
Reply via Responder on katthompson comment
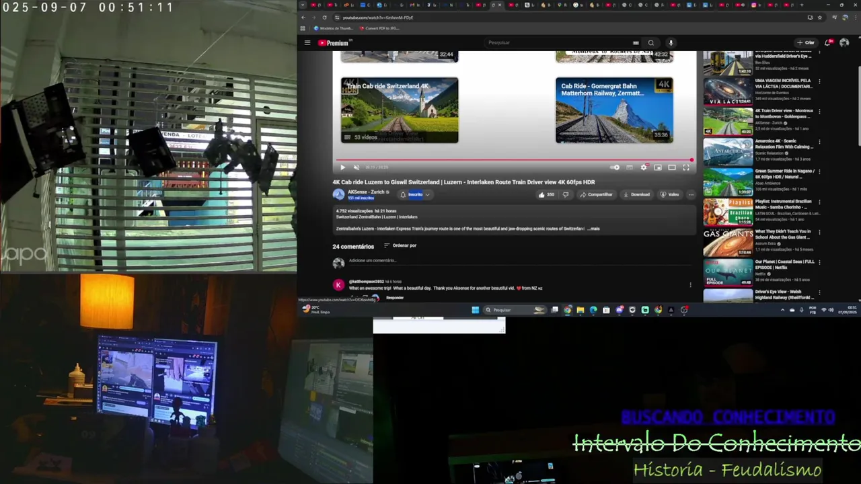pyautogui.click(x=395, y=297)
